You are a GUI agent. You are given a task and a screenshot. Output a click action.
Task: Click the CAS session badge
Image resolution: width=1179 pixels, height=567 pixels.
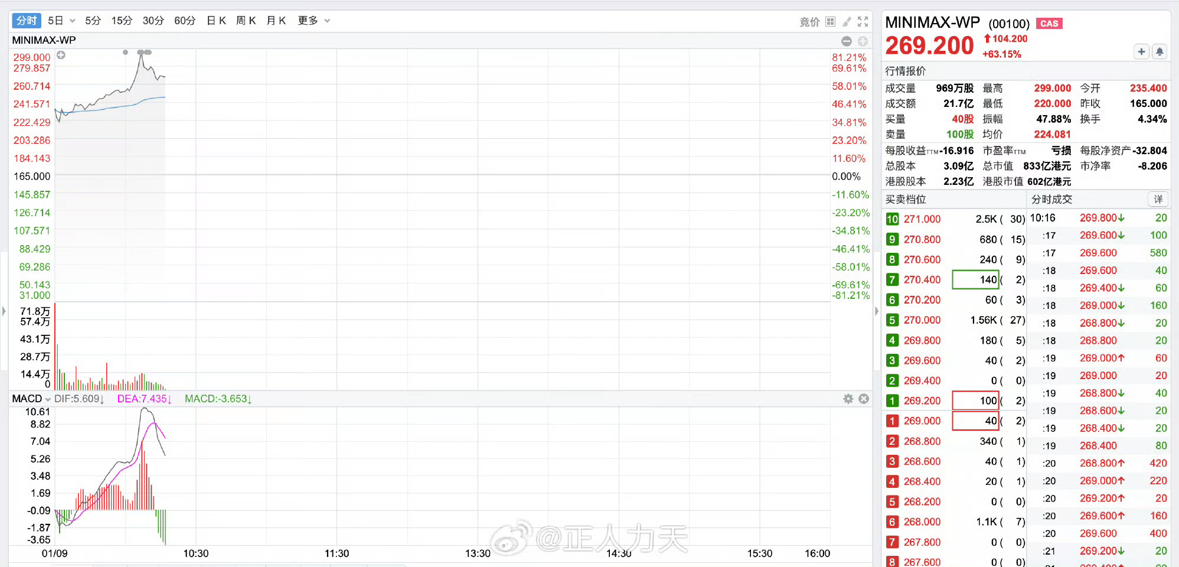[x=1049, y=24]
